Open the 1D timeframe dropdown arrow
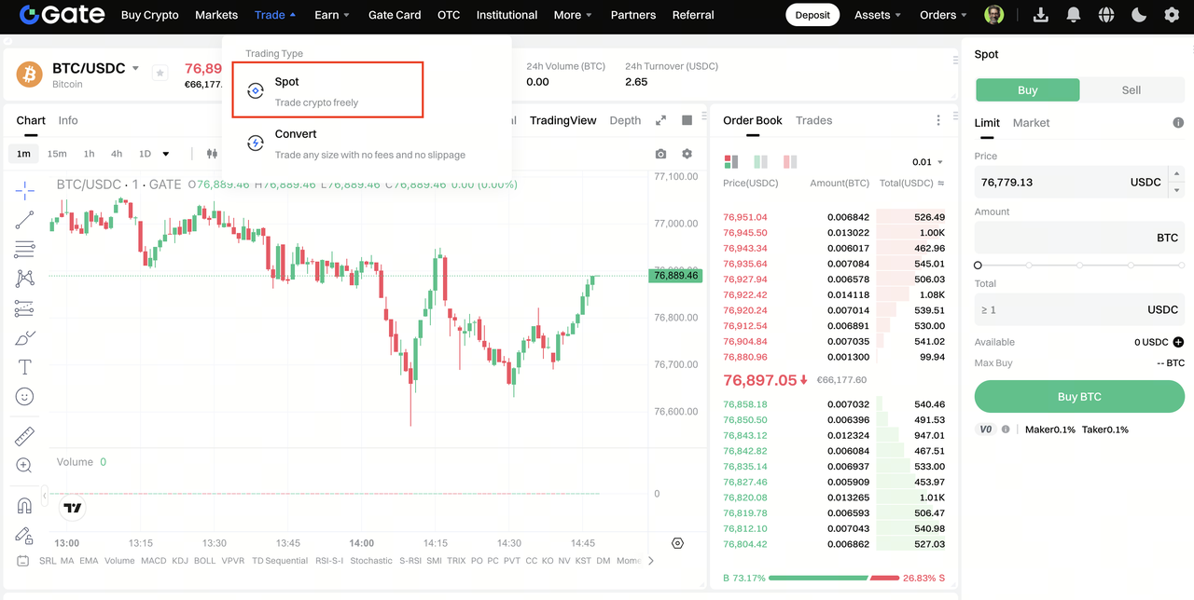The image size is (1194, 600). coord(166,154)
